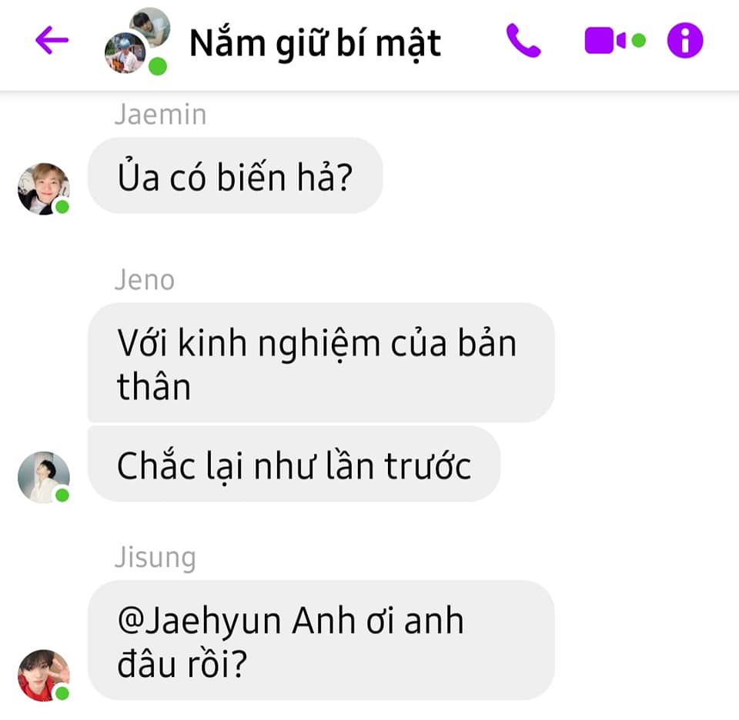This screenshot has height=720, width=739.
Task: Select the message "Ủa có biến hả?"
Action: [236, 175]
